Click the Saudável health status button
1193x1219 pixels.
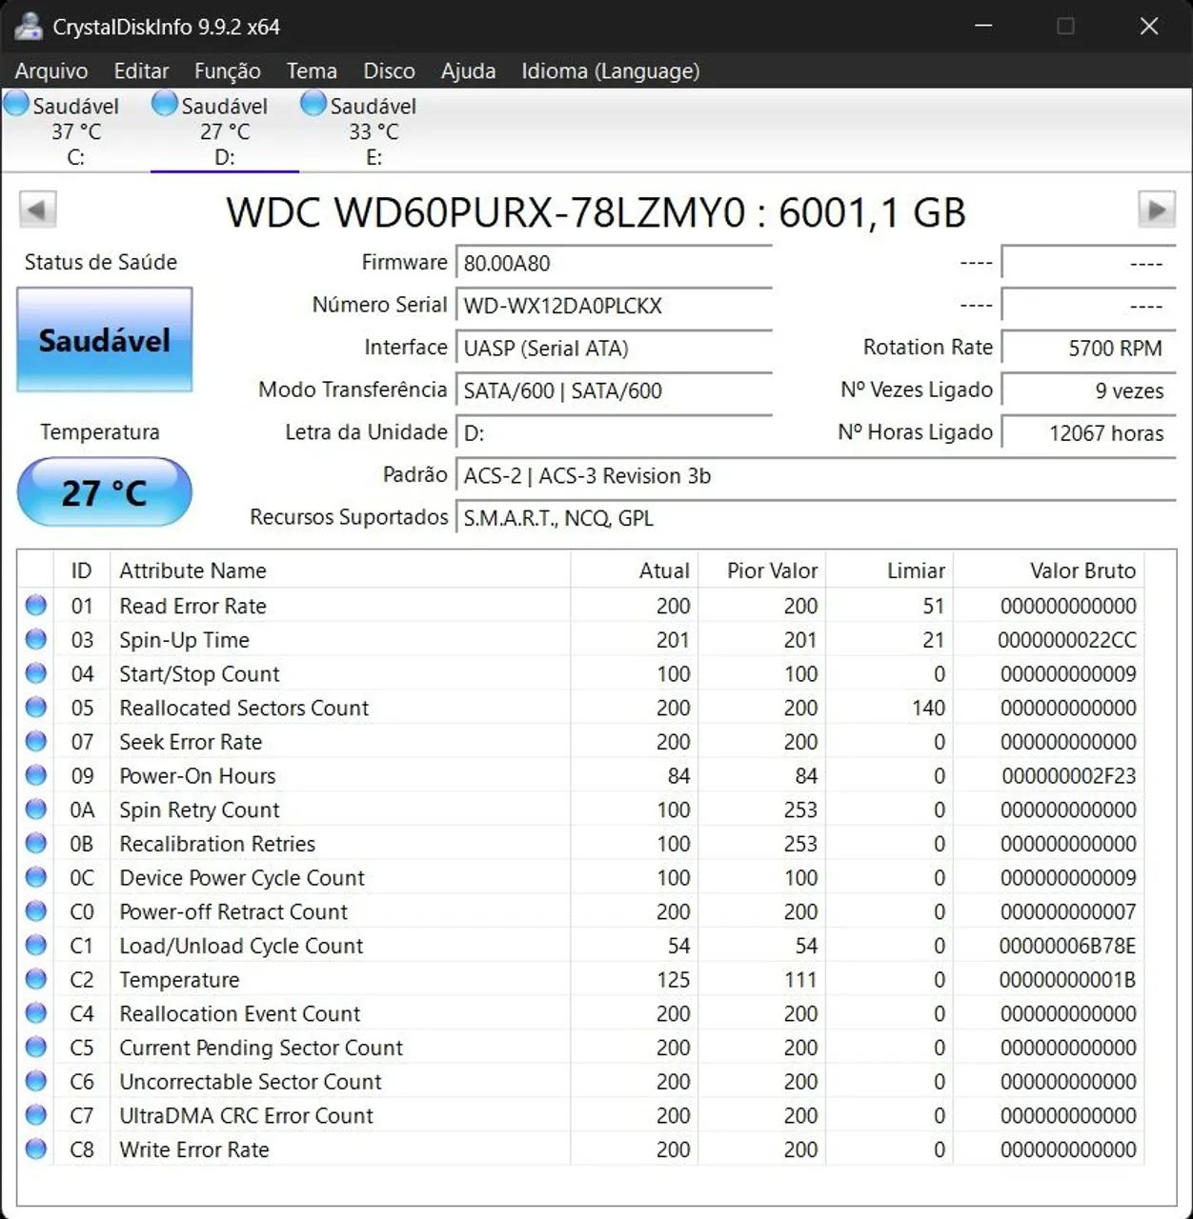[105, 340]
